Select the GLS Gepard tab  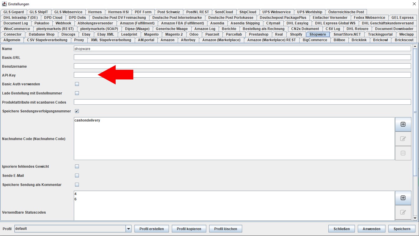[14, 12]
